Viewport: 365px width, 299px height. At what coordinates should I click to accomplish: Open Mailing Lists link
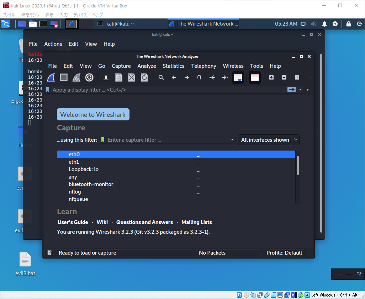(197, 222)
